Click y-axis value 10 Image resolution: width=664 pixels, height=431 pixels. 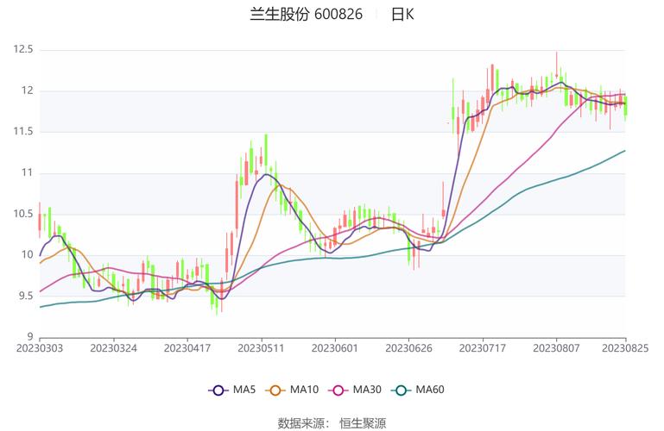27,255
